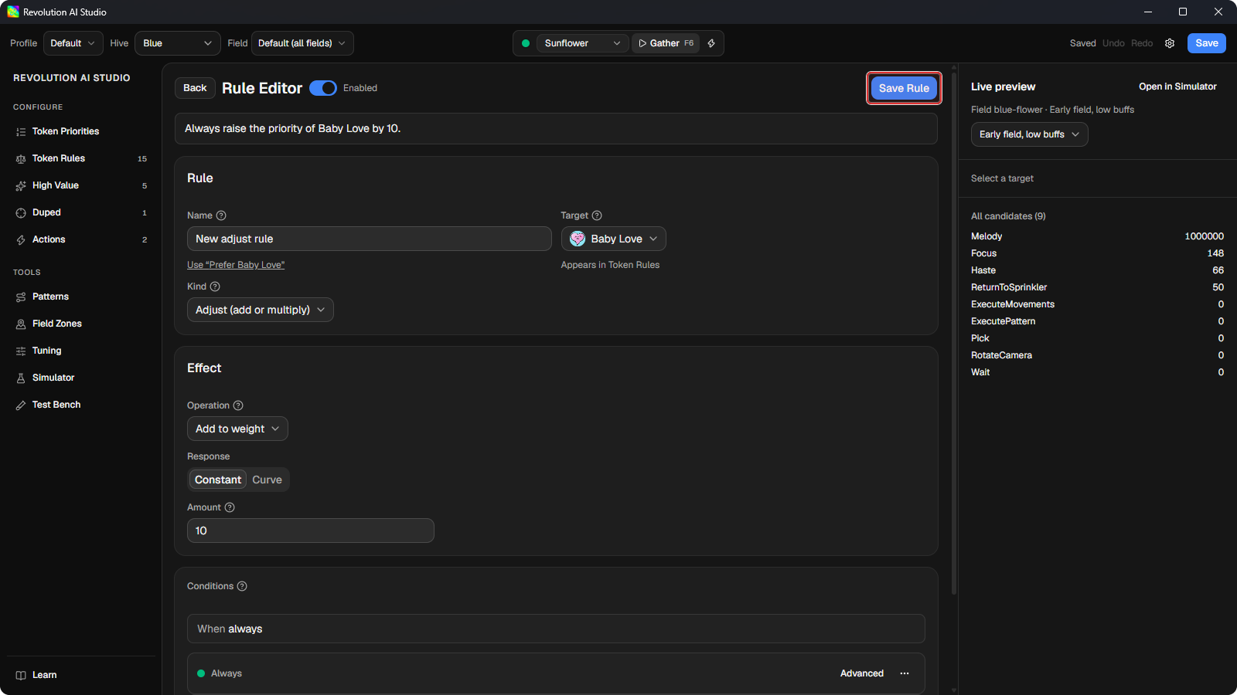Click the When always condition box
This screenshot has width=1237, height=695.
pyautogui.click(x=556, y=629)
